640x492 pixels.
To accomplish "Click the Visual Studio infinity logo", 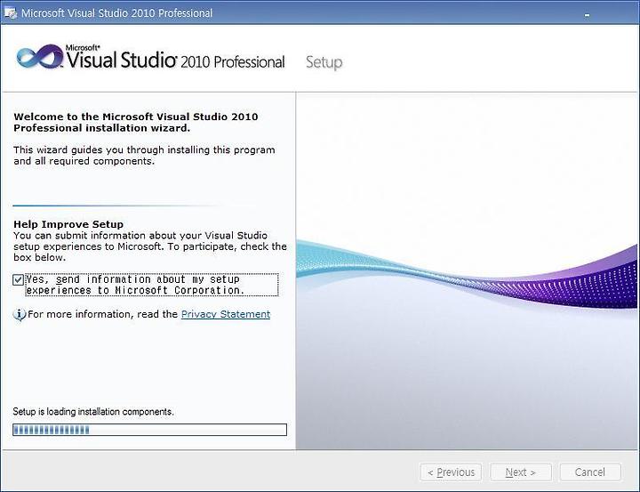I will tap(40, 57).
